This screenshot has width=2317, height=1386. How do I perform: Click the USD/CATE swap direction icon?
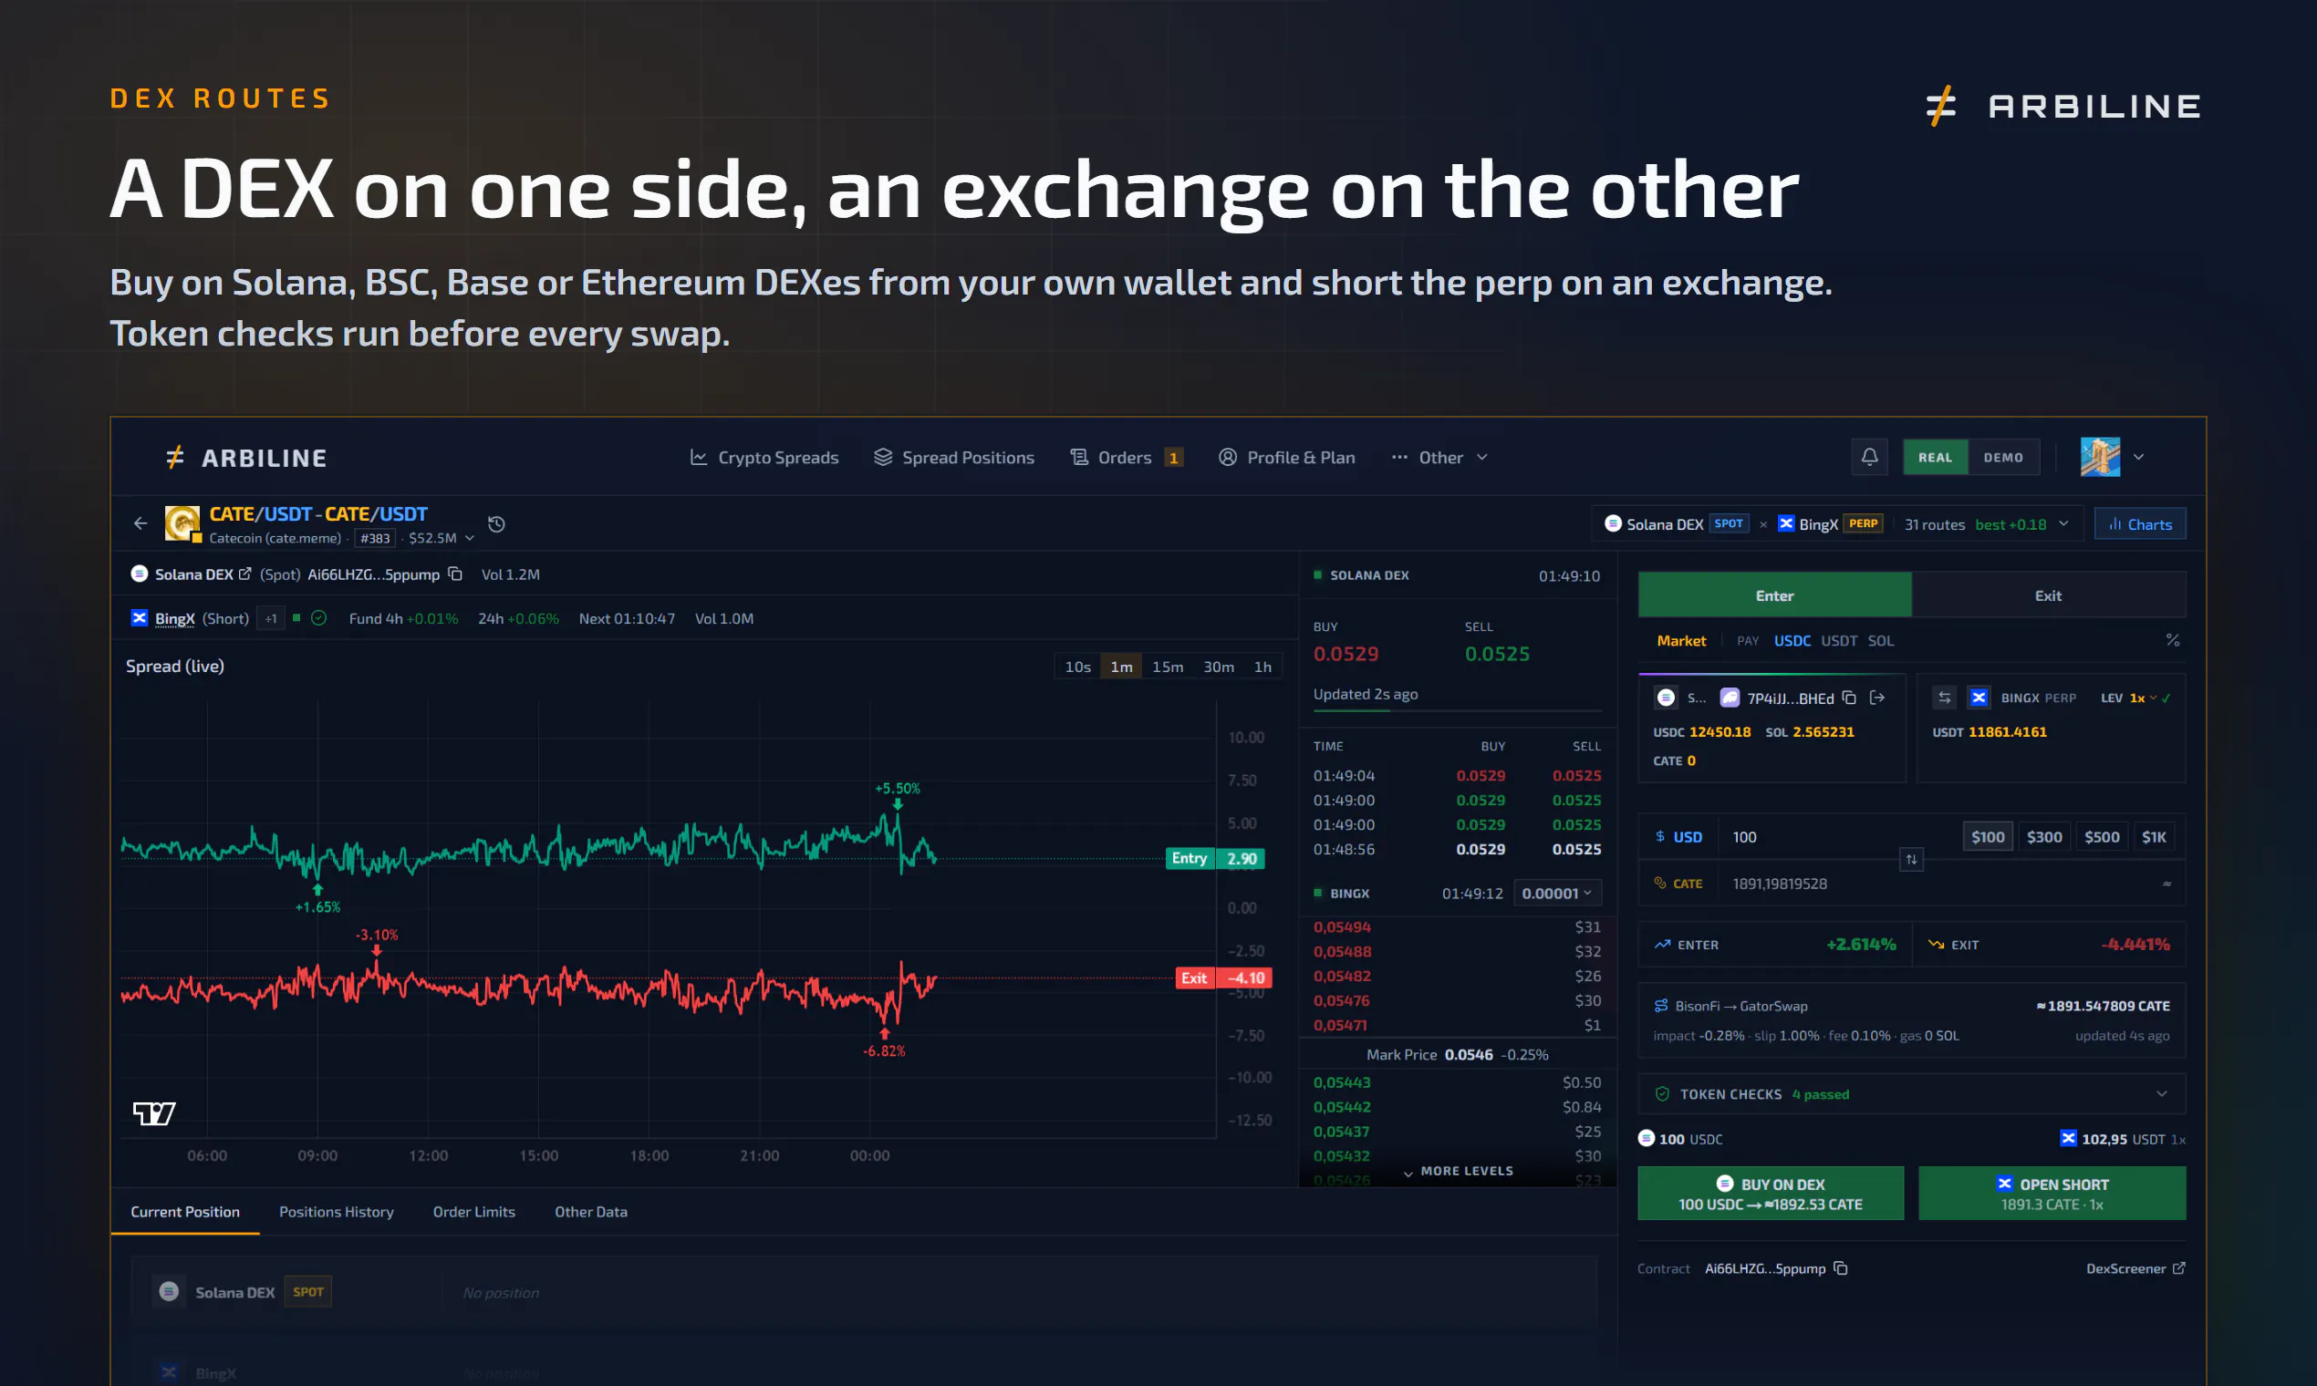click(1912, 859)
